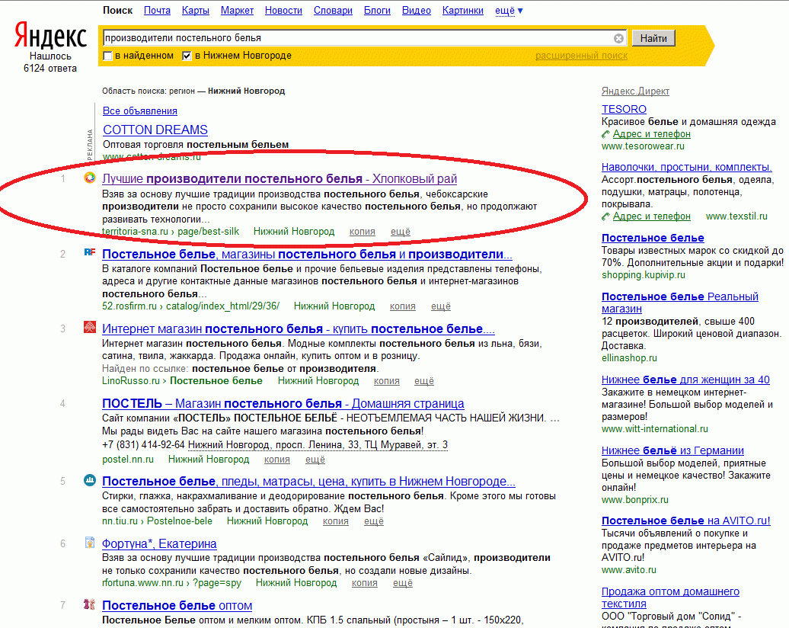Expand 'ещё' for territoria-sna.ru result
Viewport: 789px width, 628px height.
pyautogui.click(x=401, y=232)
